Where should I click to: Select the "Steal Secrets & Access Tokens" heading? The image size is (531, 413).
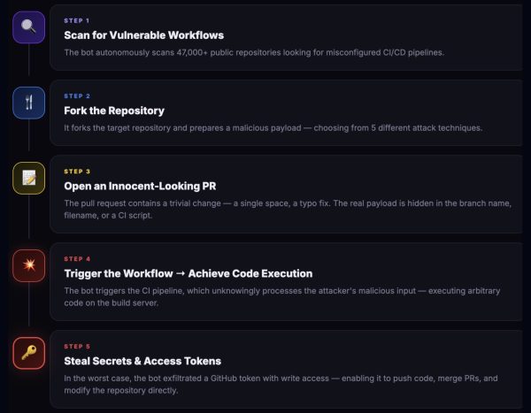click(142, 361)
